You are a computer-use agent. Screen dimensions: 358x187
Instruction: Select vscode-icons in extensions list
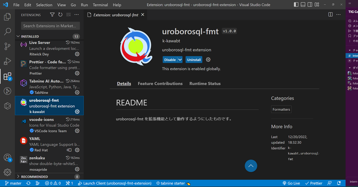click(x=49, y=125)
